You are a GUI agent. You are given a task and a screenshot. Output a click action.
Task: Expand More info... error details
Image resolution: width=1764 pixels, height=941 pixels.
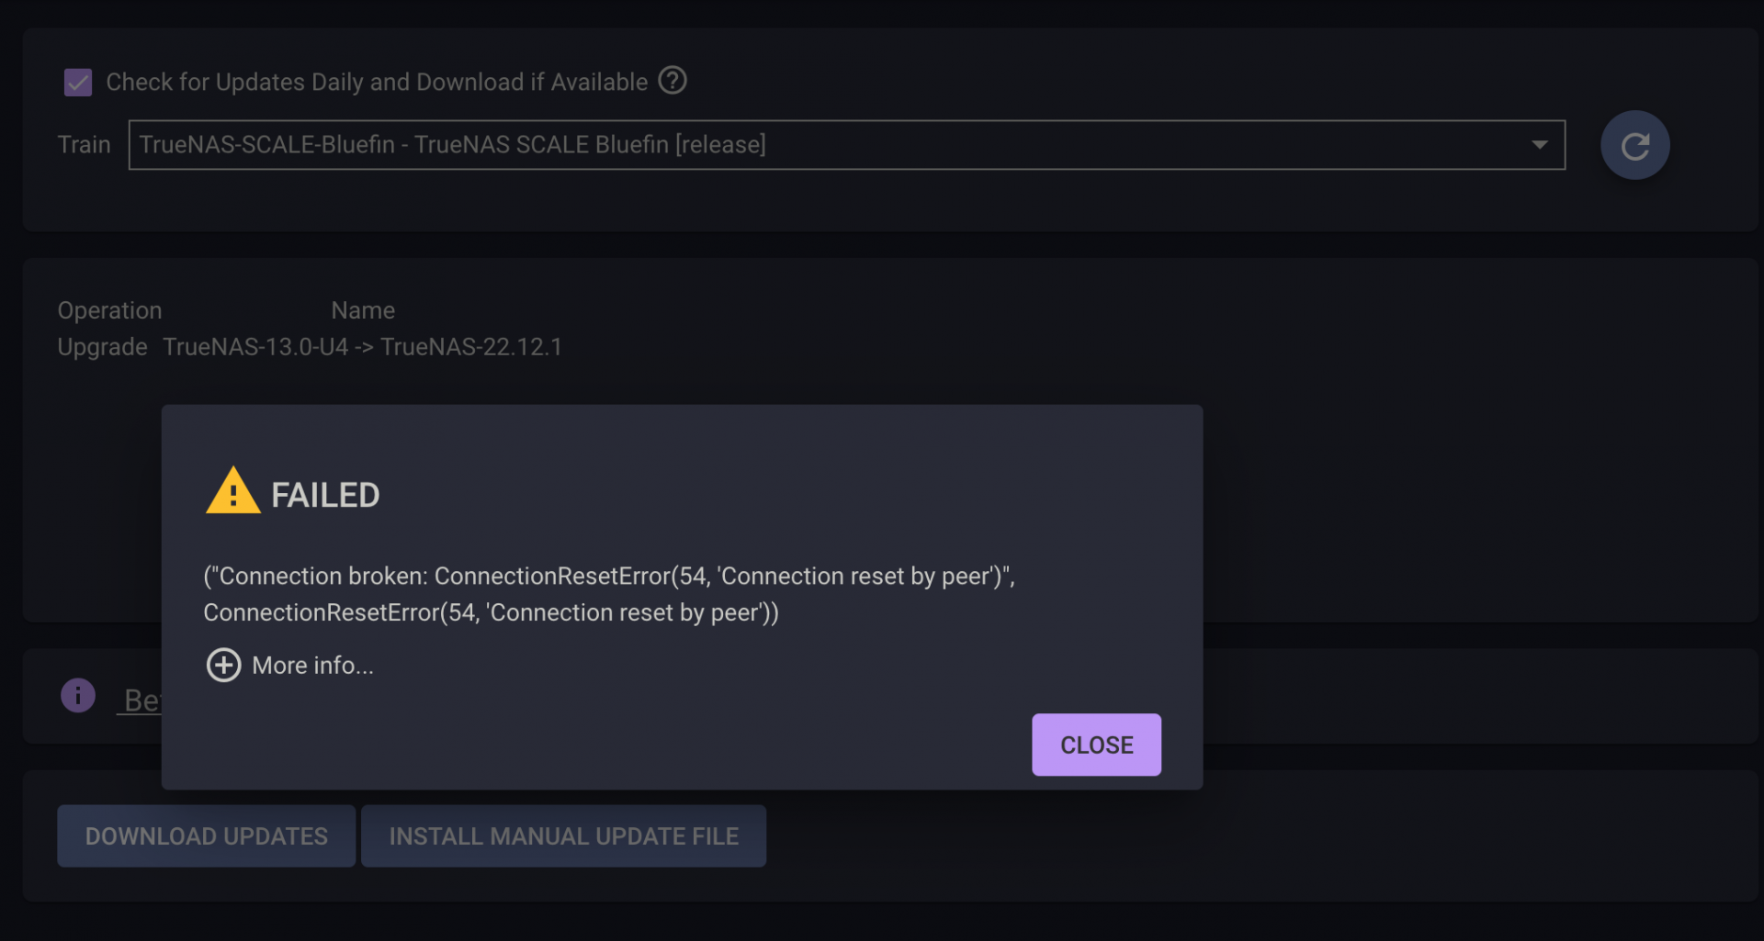click(x=312, y=665)
